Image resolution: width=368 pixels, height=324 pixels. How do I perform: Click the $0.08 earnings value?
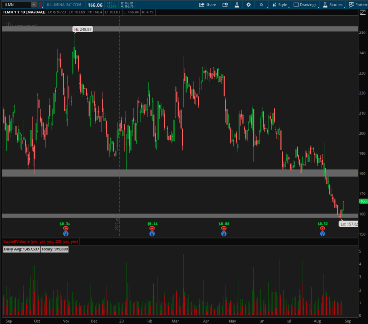224,224
